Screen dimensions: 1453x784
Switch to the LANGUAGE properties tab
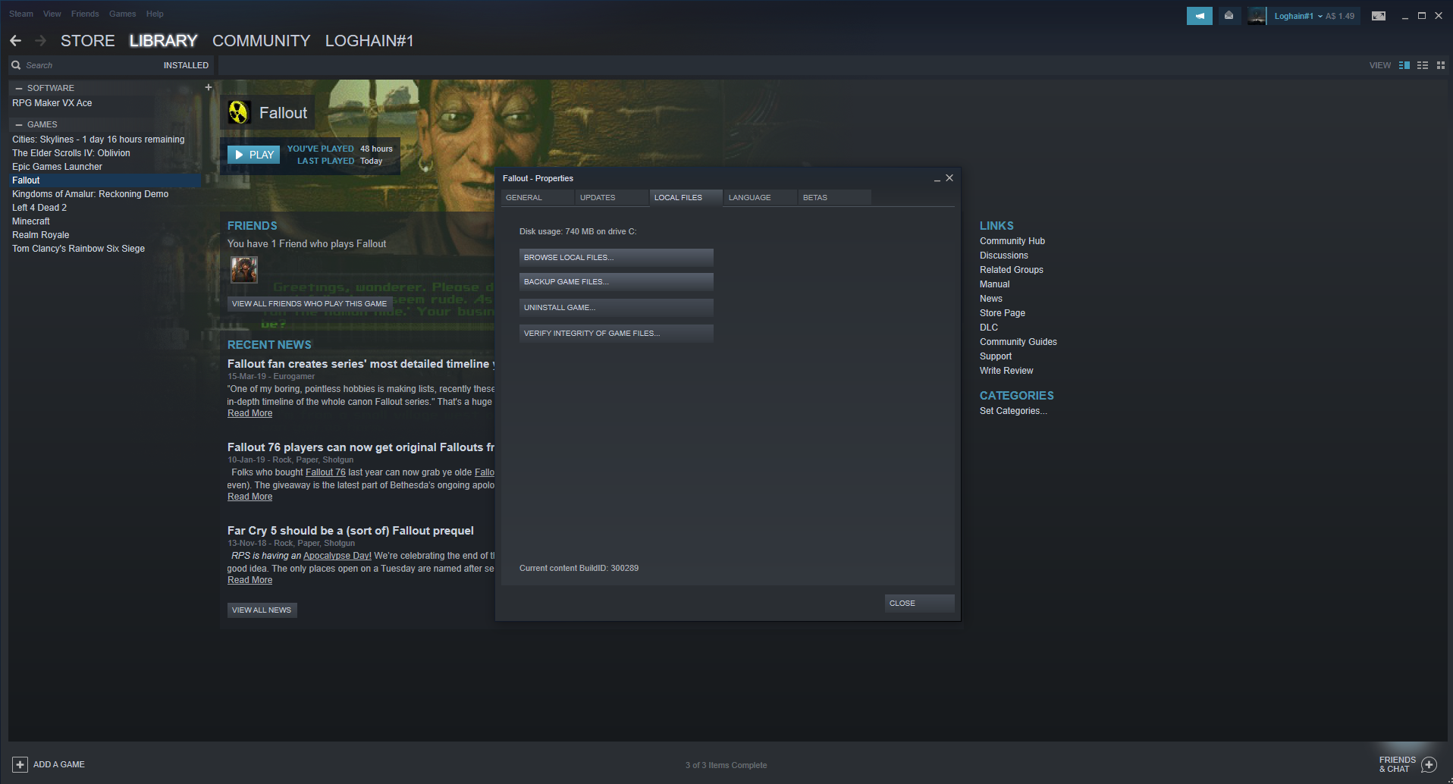coord(760,198)
